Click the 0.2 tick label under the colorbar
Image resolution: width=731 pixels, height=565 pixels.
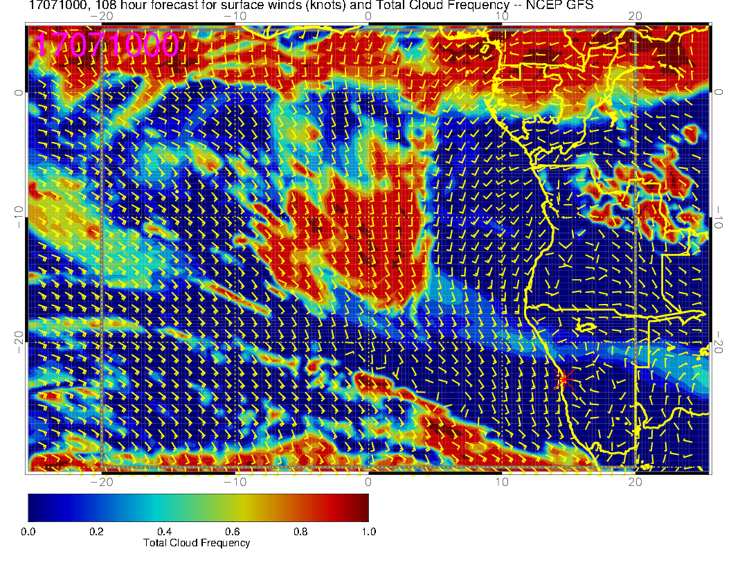point(96,532)
